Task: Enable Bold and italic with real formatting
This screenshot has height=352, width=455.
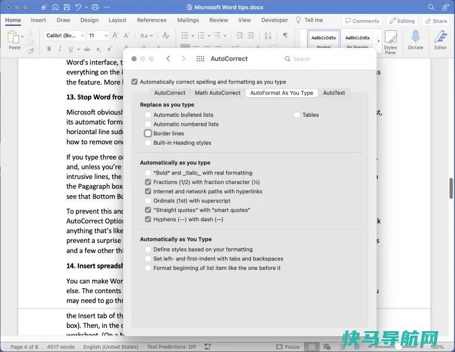Action: [x=148, y=173]
